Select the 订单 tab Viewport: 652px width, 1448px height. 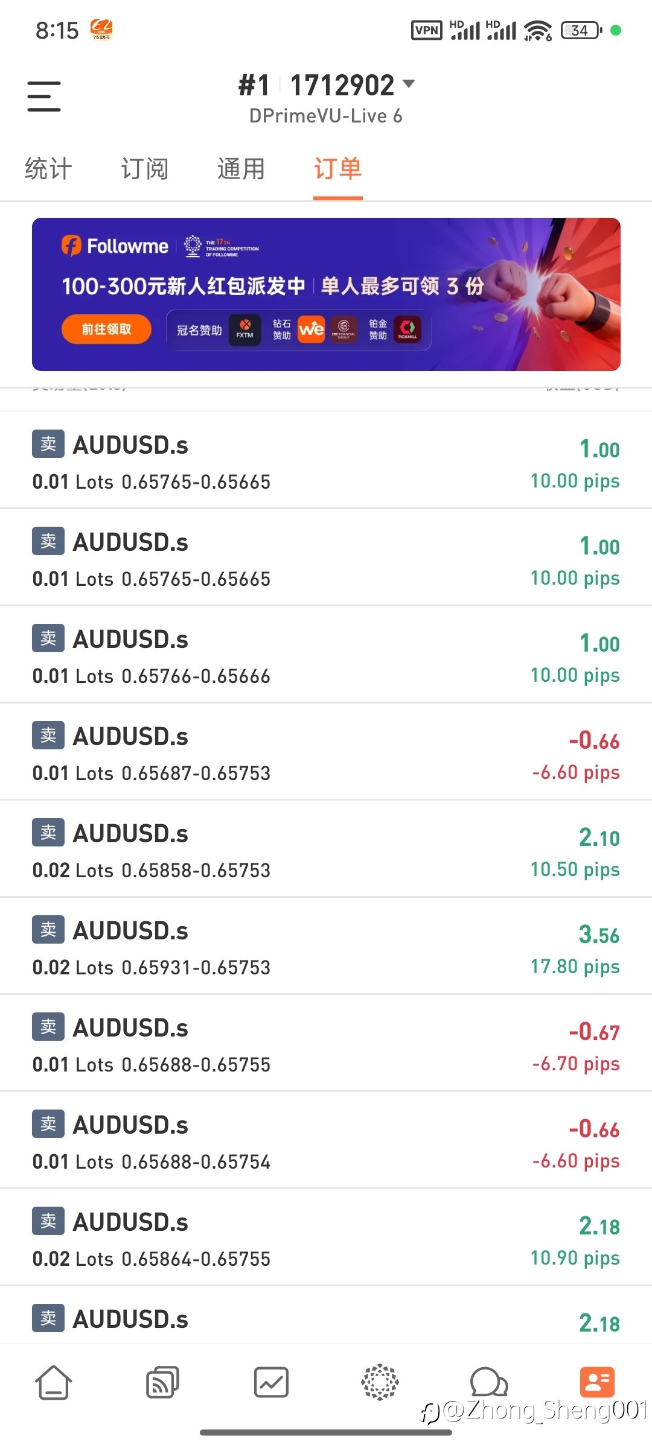(337, 169)
